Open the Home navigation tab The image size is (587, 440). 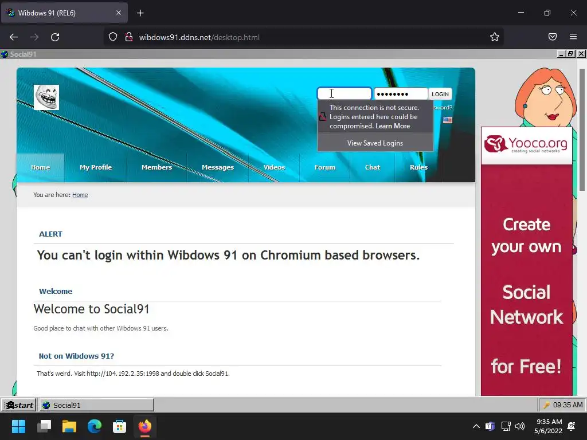click(41, 167)
